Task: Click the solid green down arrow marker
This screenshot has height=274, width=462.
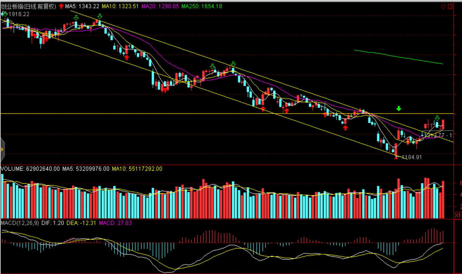Action: (x=399, y=109)
